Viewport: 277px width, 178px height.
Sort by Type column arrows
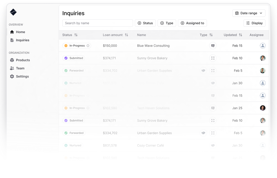point(211,35)
